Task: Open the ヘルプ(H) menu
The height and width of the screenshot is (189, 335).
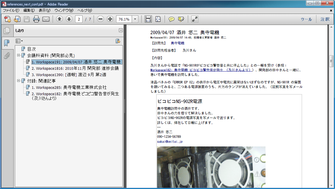Action: coord(85,10)
